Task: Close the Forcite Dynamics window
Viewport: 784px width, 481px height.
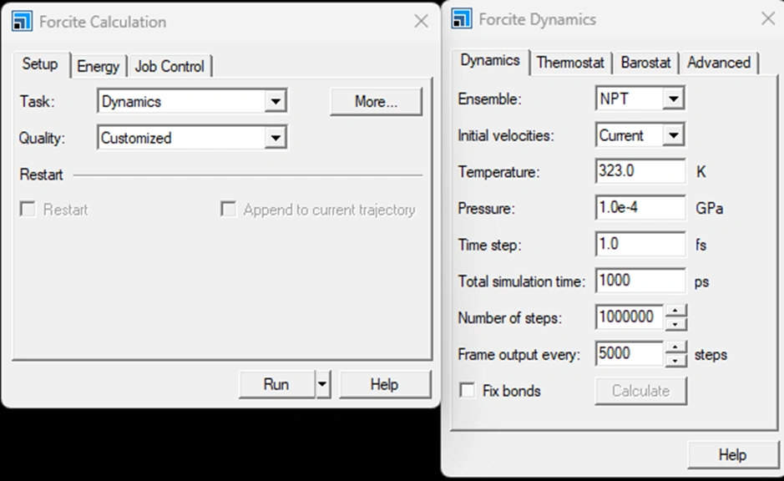Action: point(768,19)
